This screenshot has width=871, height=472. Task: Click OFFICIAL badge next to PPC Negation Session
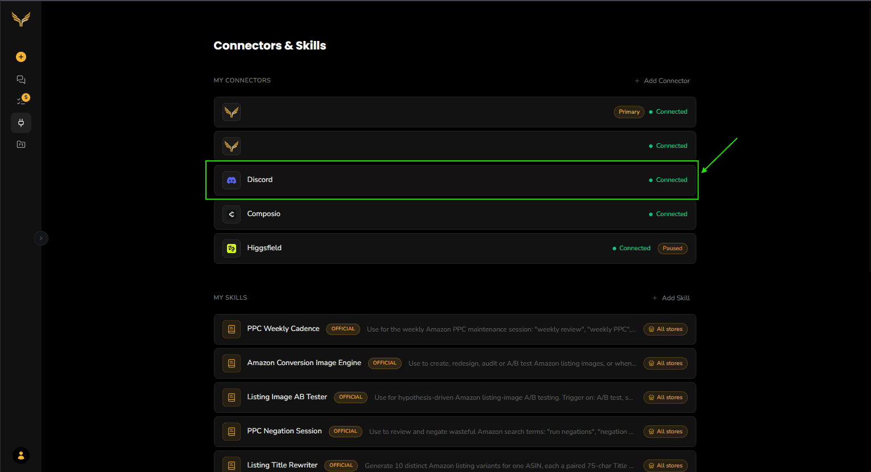[x=345, y=432]
